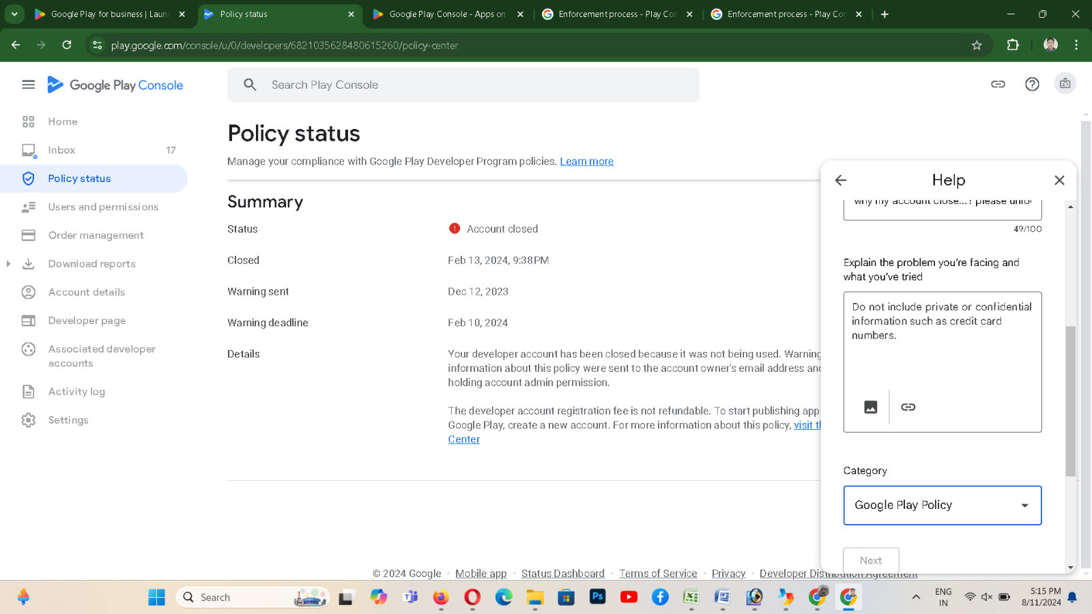Open Microsoft Edge from taskbar
Screen dimensions: 1092x614
[504, 598]
